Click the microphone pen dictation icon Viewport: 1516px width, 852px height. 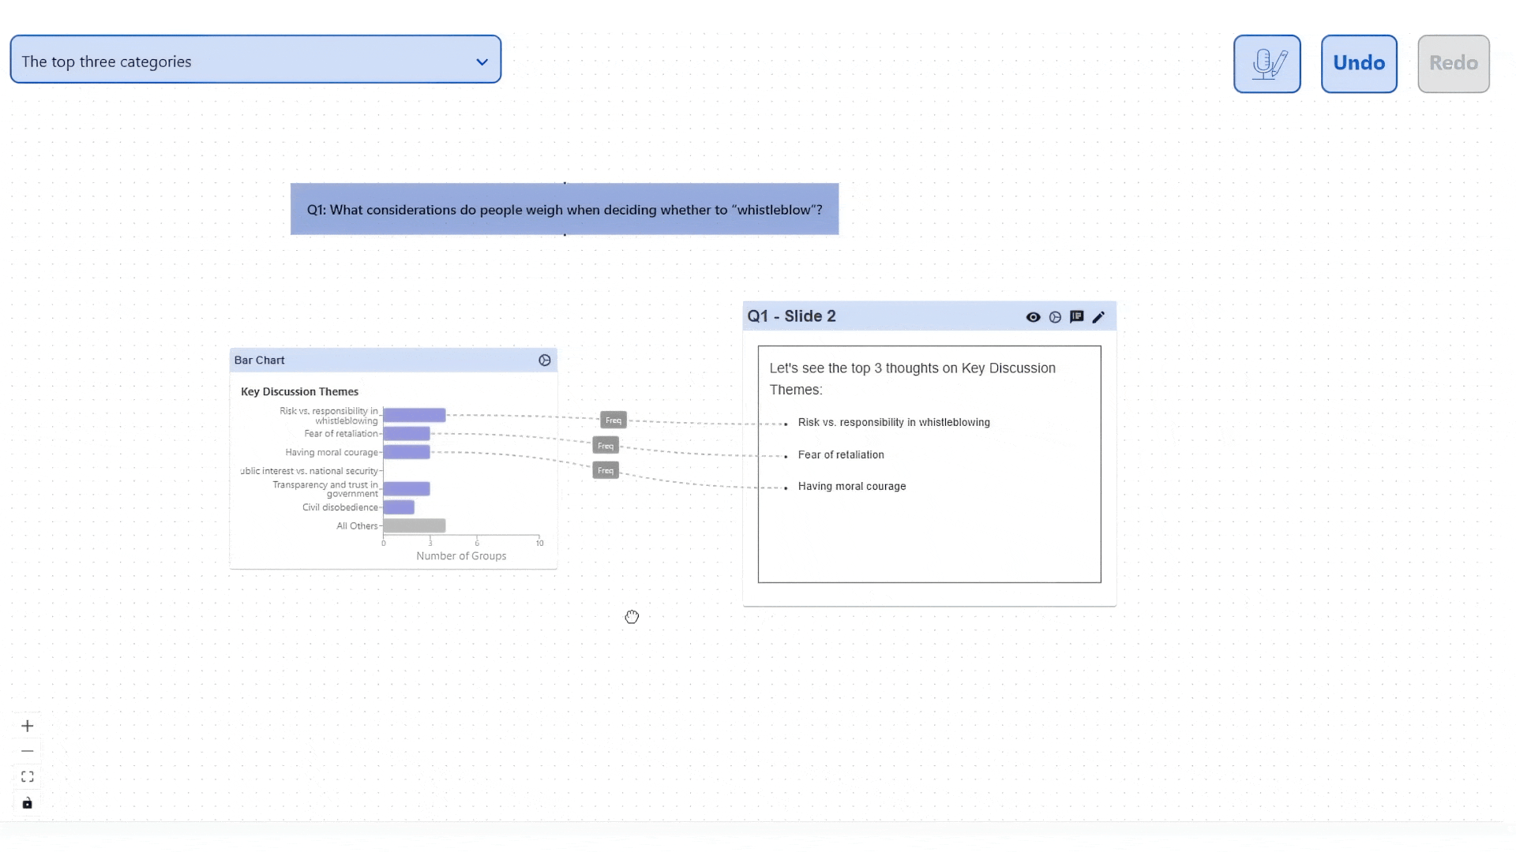pyautogui.click(x=1266, y=64)
